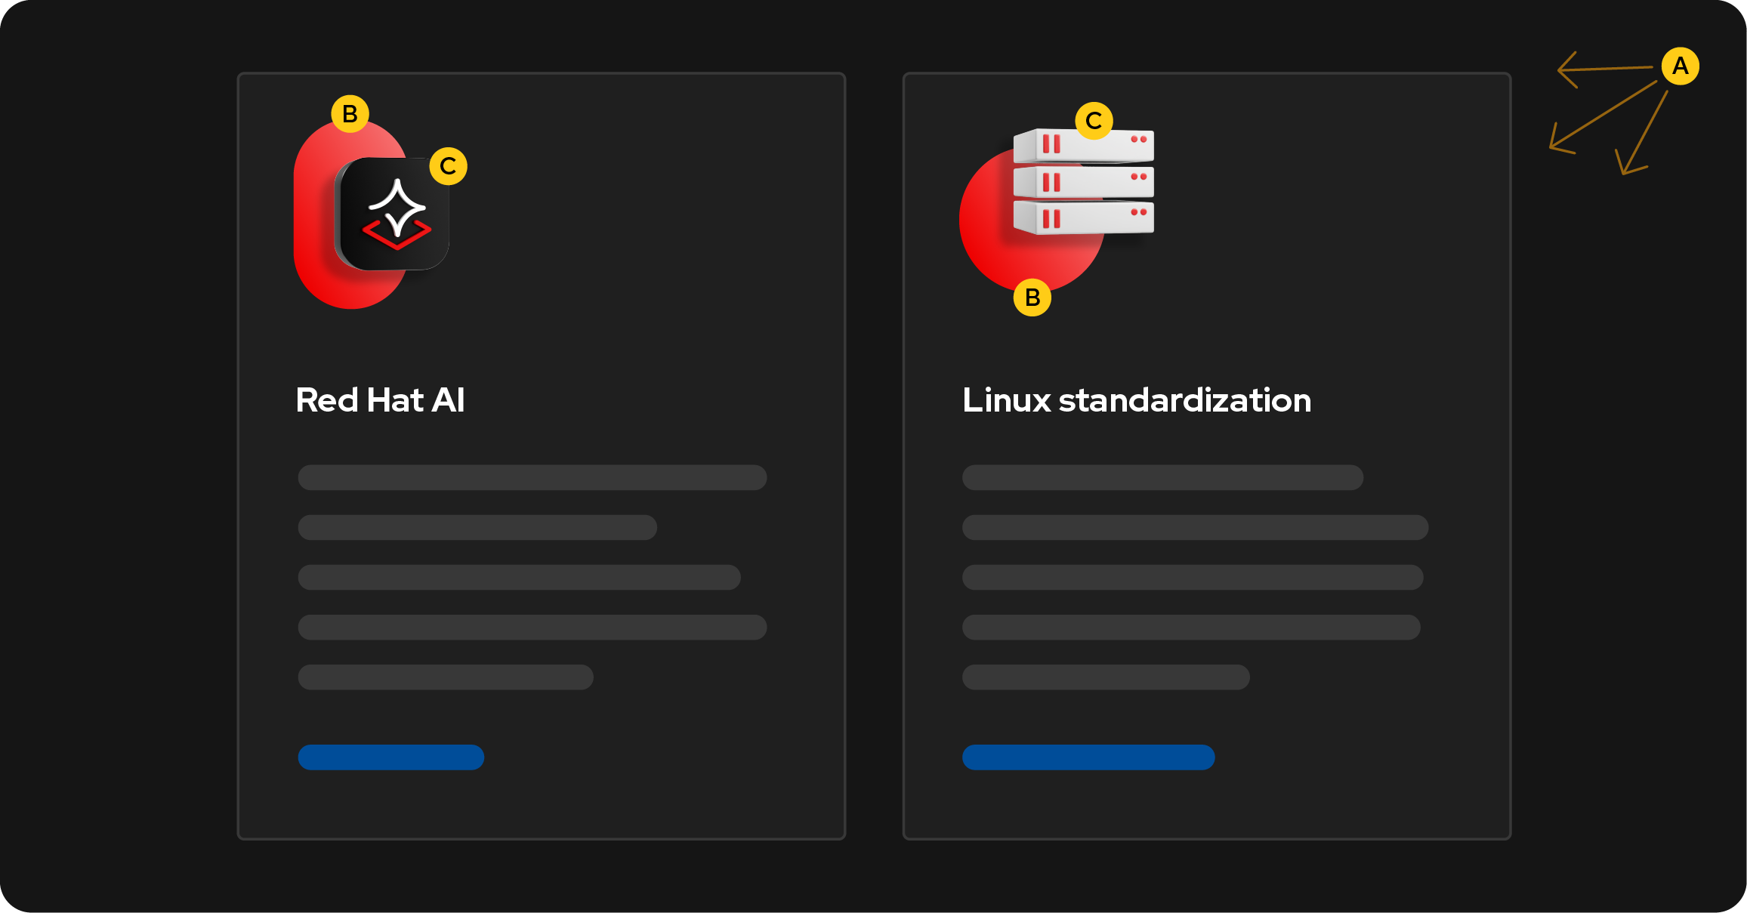This screenshot has height=913, width=1747.
Task: Click the yellow A annotation badge
Action: 1680,66
